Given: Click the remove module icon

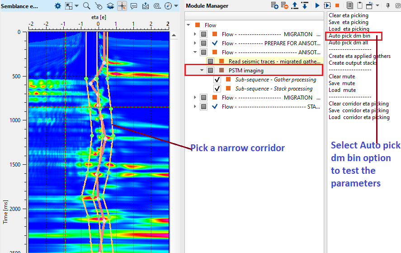Looking at the screenshot, I should click(x=285, y=5).
